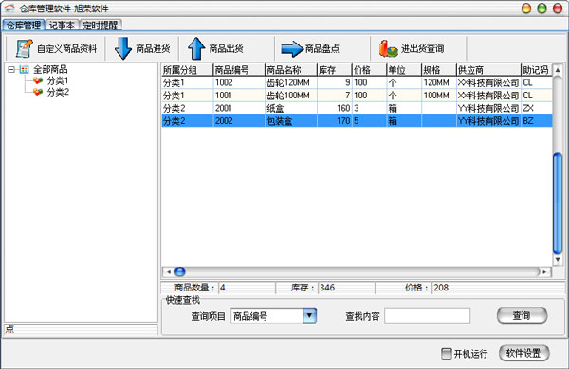Click the 商品进货 toolbar label
Image resolution: width=569 pixels, height=369 pixels.
pos(153,48)
